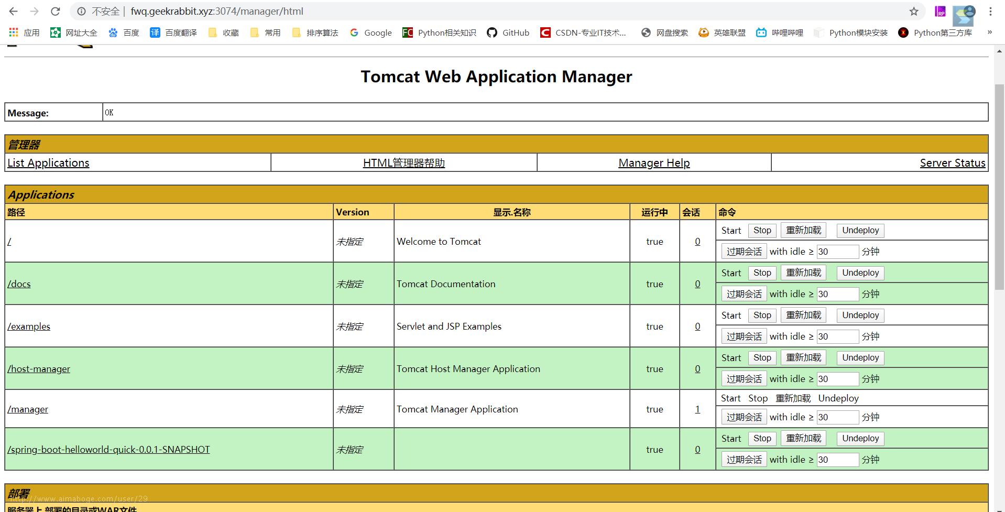Open the 常用 bookmark folder
Image resolution: width=1005 pixels, height=512 pixels.
[265, 32]
